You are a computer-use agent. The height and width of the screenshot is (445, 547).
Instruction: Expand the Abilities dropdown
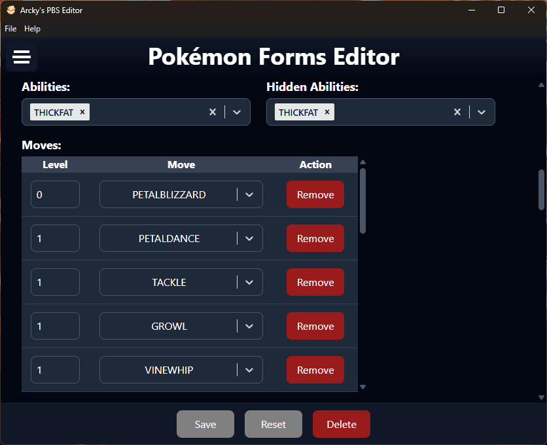(237, 112)
